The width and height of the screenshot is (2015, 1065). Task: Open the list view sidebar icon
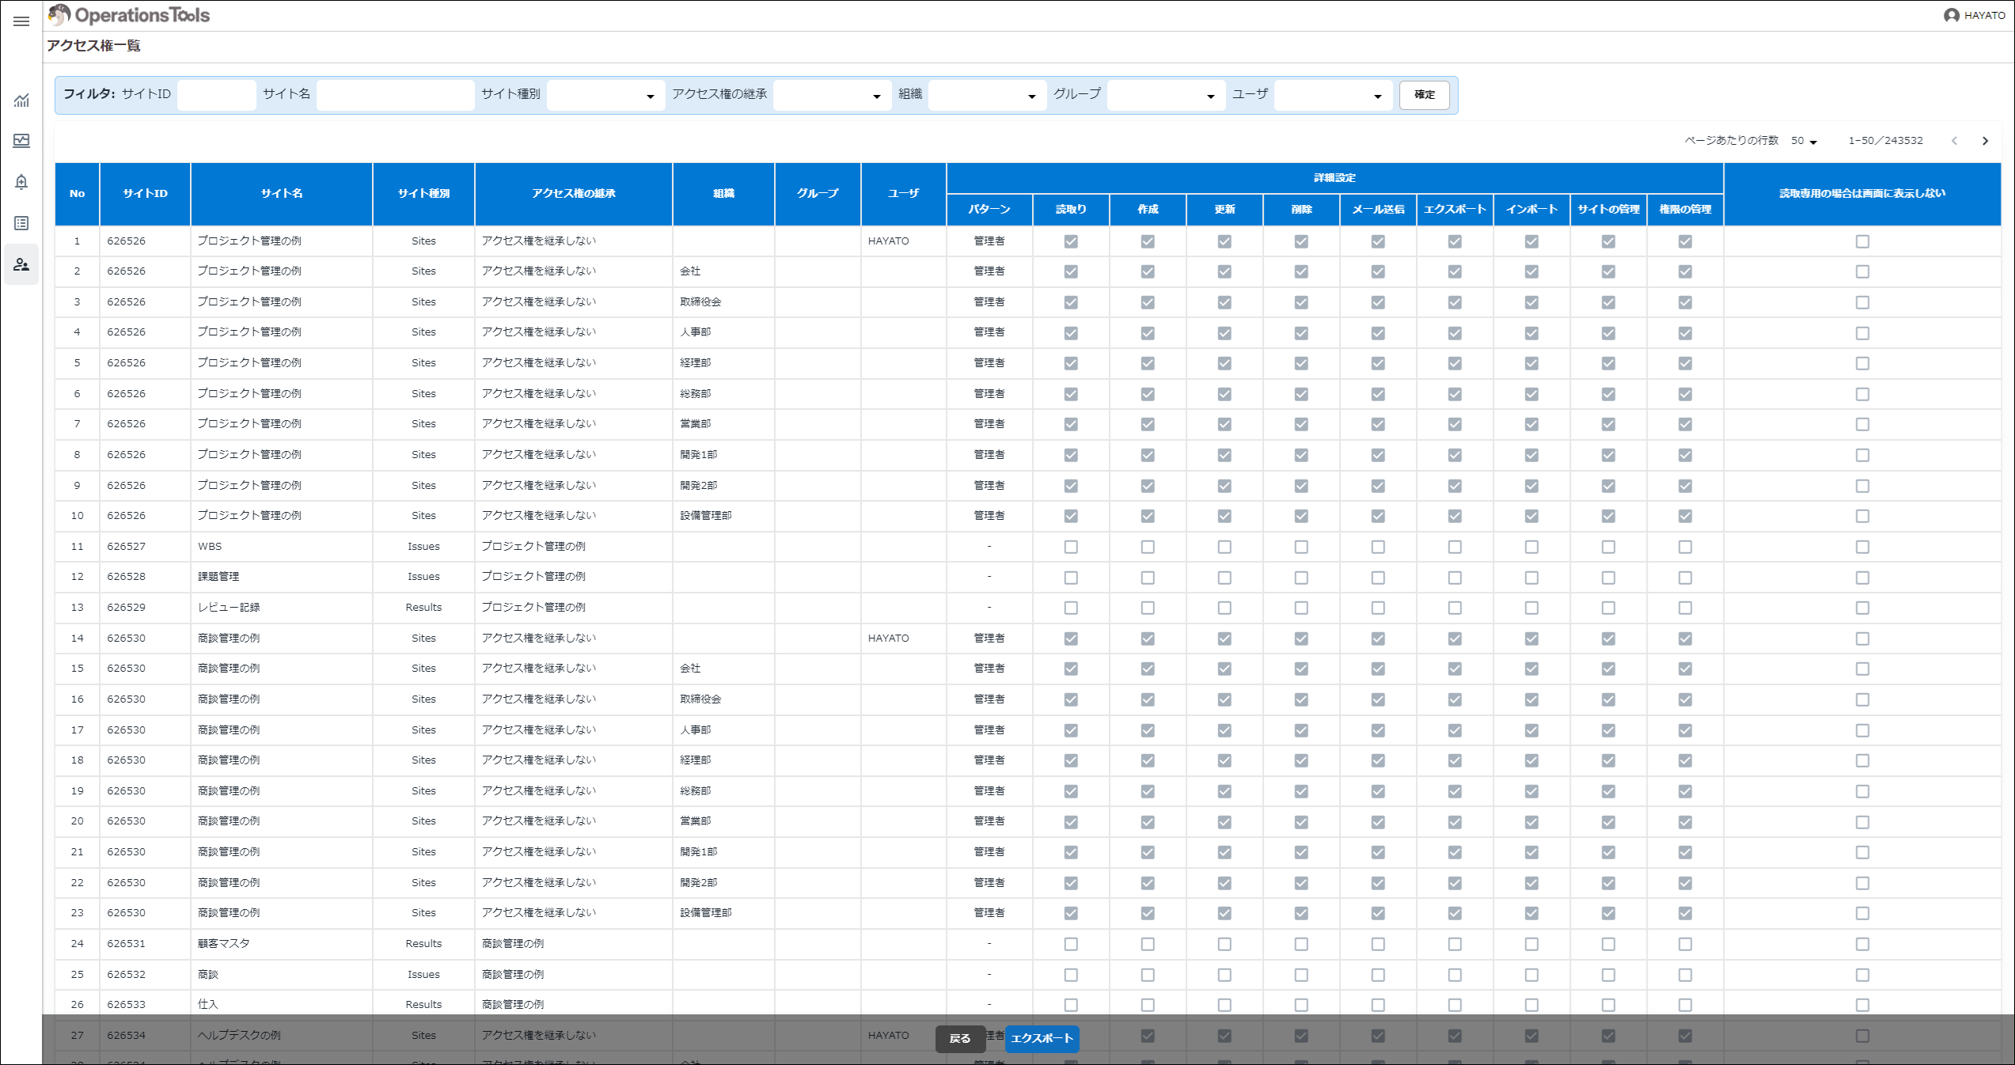pos(21,223)
